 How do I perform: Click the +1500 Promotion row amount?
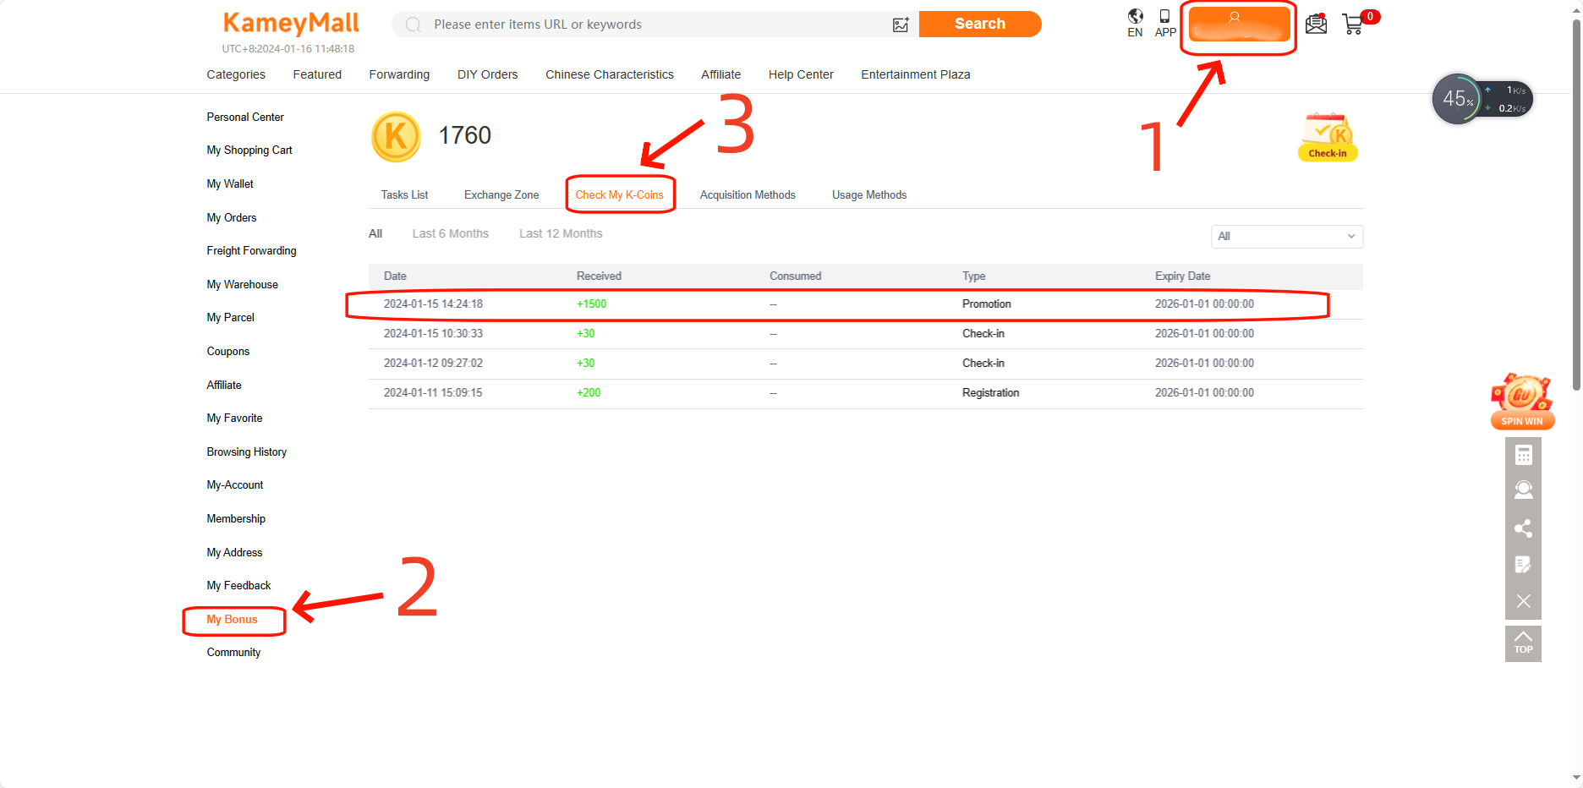(x=591, y=304)
